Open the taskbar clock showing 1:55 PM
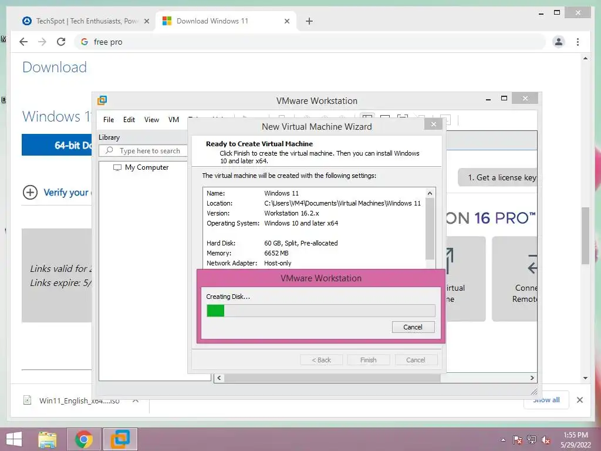Image resolution: width=601 pixels, height=451 pixels. (576, 440)
